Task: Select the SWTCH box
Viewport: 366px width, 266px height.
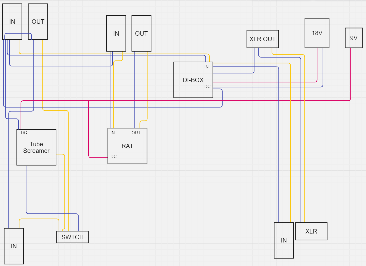Action: (73, 237)
